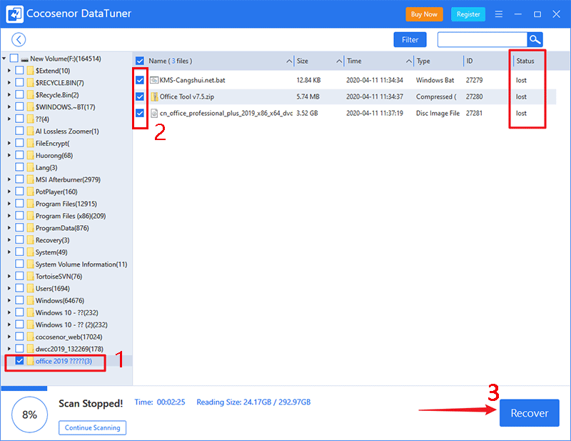Click the New Volume(F:) drive icon
The height and width of the screenshot is (441, 571).
24,59
